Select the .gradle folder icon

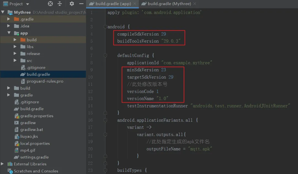[17, 19]
